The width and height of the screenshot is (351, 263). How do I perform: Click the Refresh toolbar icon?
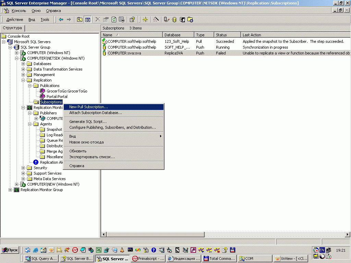point(114,20)
